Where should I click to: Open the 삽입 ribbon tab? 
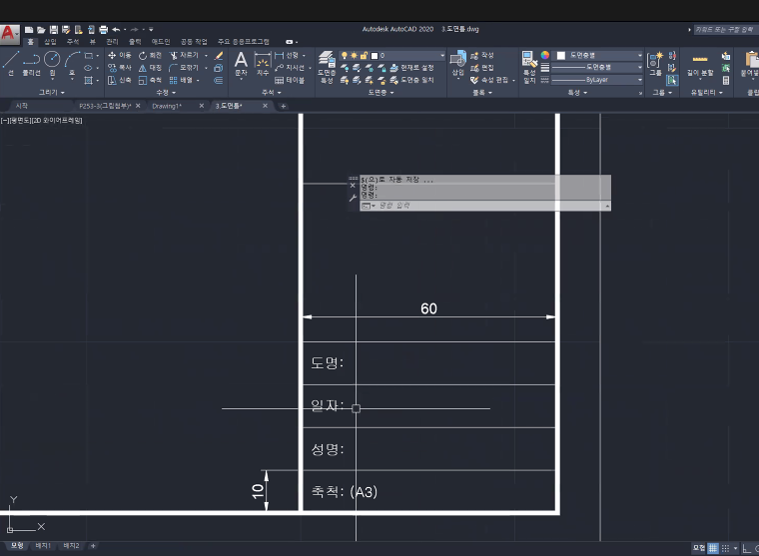[50, 42]
